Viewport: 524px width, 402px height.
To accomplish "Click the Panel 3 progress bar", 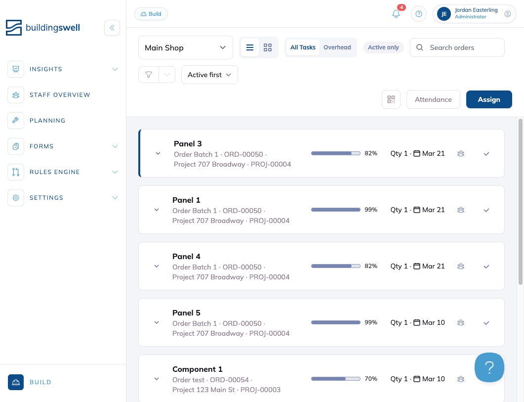I will [335, 153].
